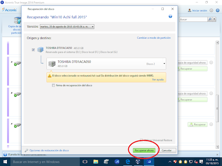Screen dimensions: 222x166
Task: Collapse the second backup entry triangle
Action: tap(11, 93)
